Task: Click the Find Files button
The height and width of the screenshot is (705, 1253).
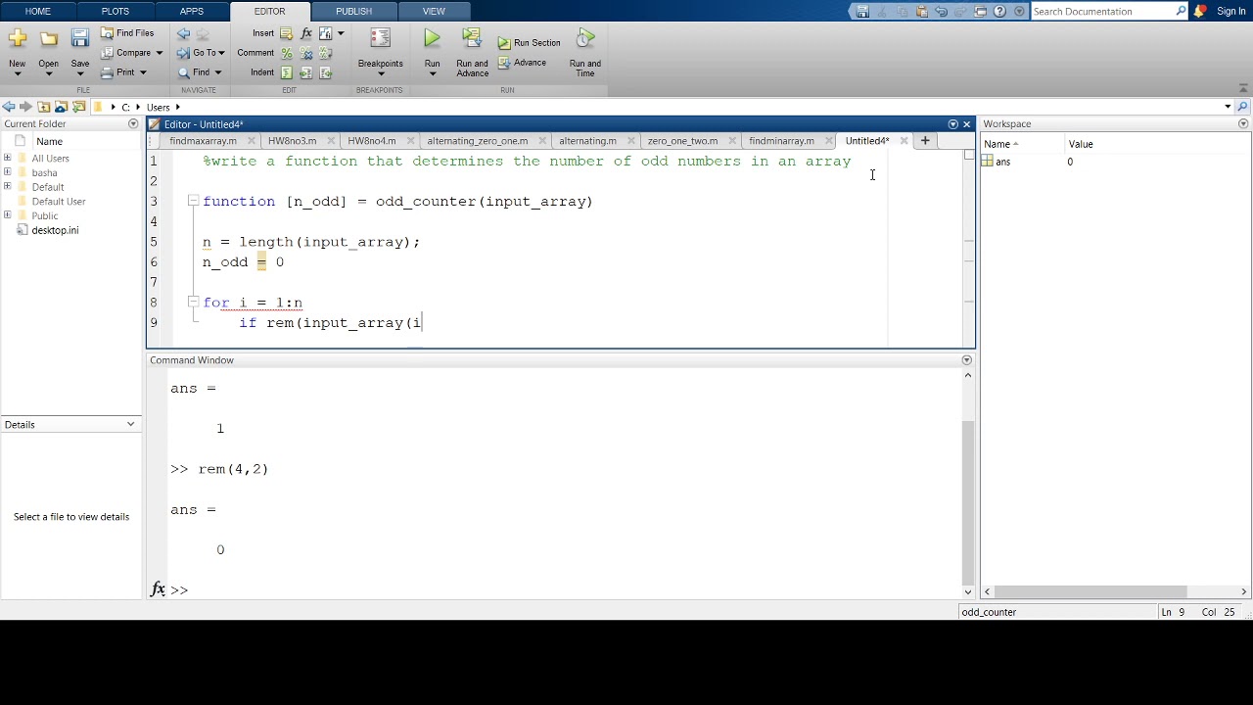Action: point(128,33)
